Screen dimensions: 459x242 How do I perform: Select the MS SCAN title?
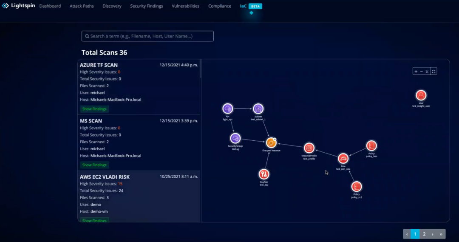(91, 121)
